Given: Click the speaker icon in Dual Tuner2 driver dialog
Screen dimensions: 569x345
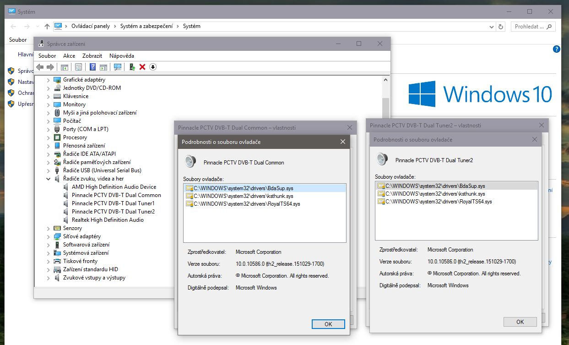Looking at the screenshot, I should pos(382,159).
